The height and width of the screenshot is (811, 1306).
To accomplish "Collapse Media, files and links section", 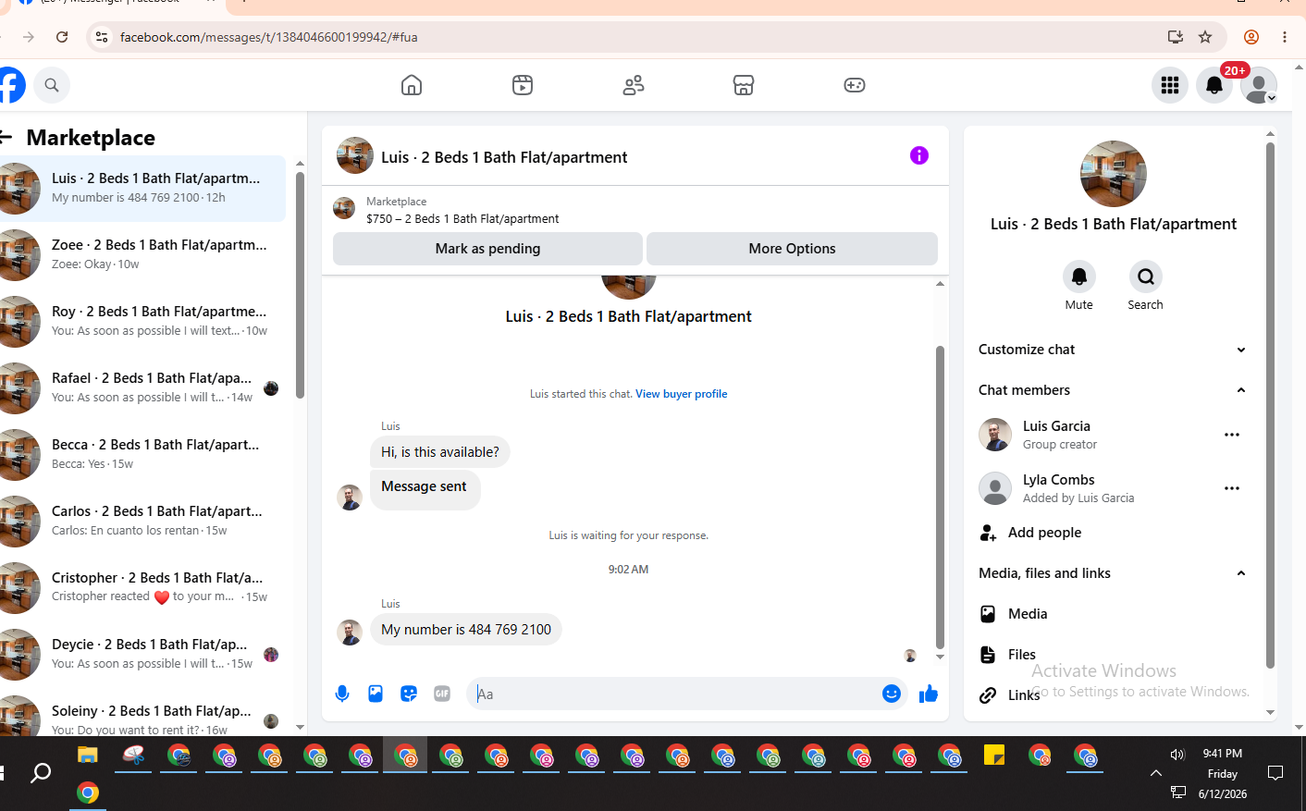I will 1114,573.
